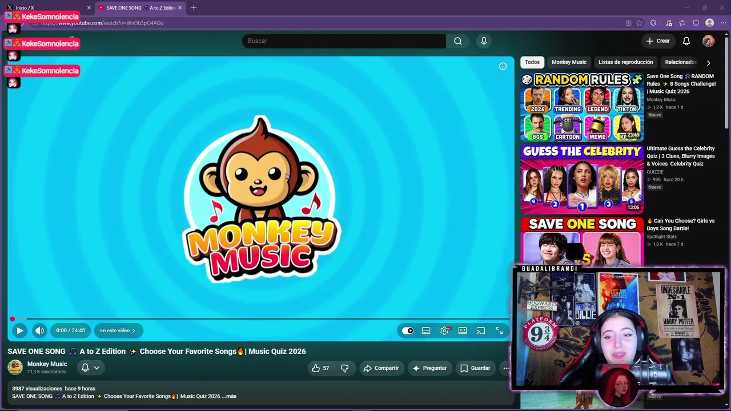Turn on subtitles in the video player
Screen dimensions: 731x411
pyautogui.click(x=426, y=331)
